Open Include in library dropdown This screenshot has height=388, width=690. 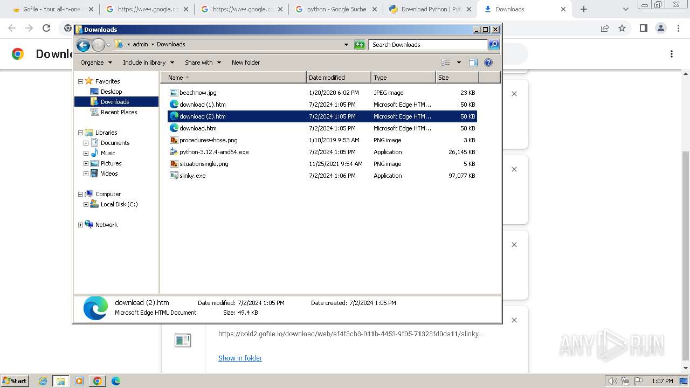[x=148, y=63]
